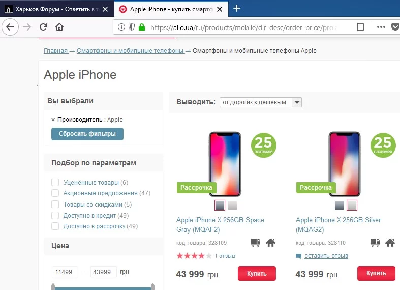
Task: Open Смартфоны и мобильные телефоны breadcrumb link
Action: click(x=130, y=51)
